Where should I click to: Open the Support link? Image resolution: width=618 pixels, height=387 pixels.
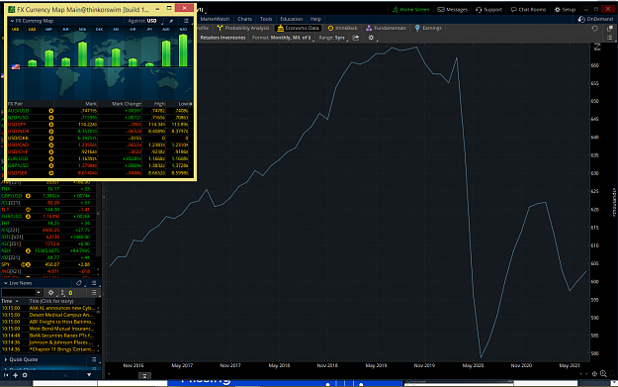pyautogui.click(x=488, y=10)
